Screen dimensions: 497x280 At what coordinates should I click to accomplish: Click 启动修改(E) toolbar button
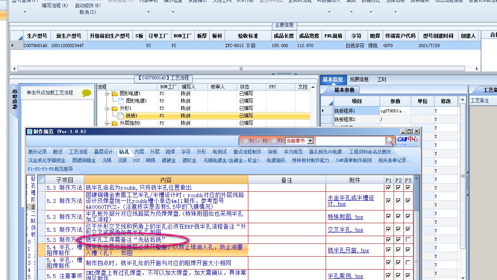pyautogui.click(x=88, y=5)
